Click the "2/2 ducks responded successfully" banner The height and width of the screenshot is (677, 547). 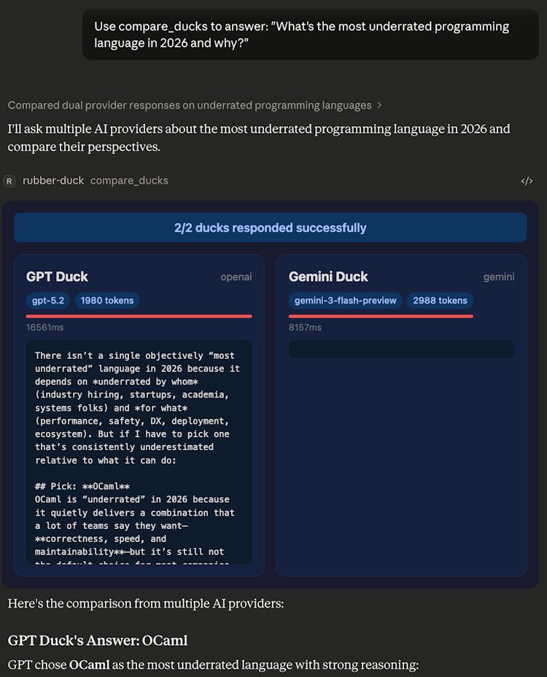pos(270,228)
